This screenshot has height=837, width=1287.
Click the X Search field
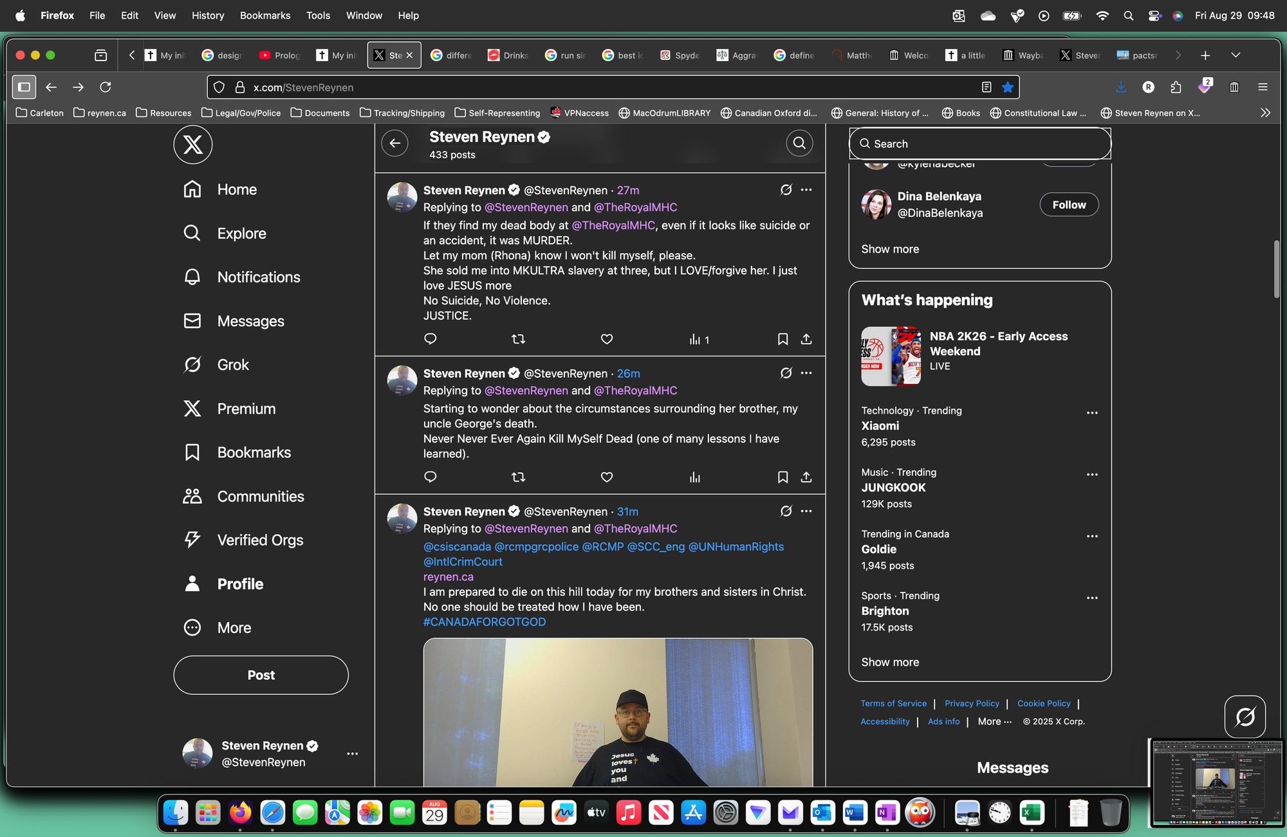pyautogui.click(x=979, y=143)
